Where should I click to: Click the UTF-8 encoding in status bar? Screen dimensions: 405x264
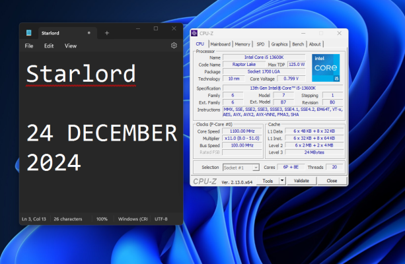coord(161,219)
